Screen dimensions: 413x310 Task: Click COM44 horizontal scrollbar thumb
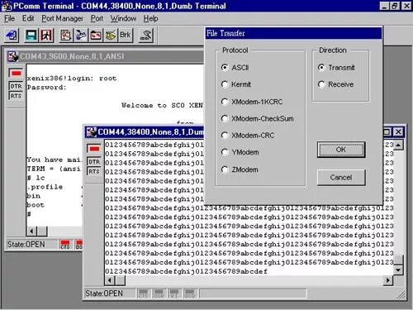tap(120, 280)
